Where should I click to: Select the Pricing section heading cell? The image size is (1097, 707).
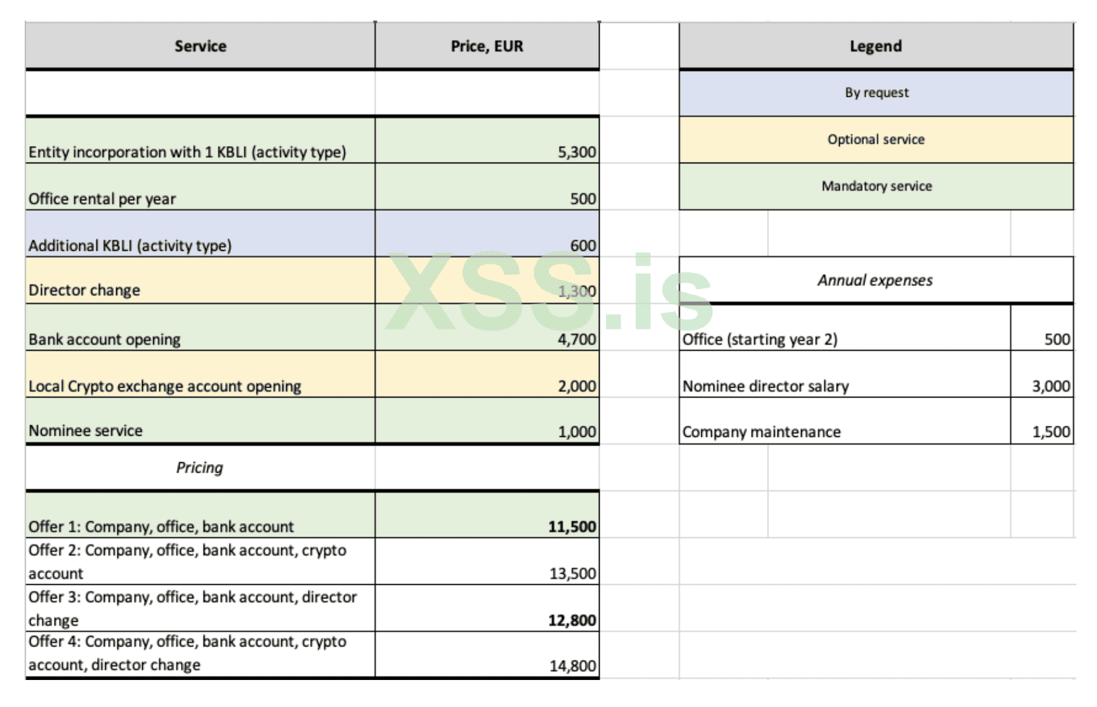[200, 467]
